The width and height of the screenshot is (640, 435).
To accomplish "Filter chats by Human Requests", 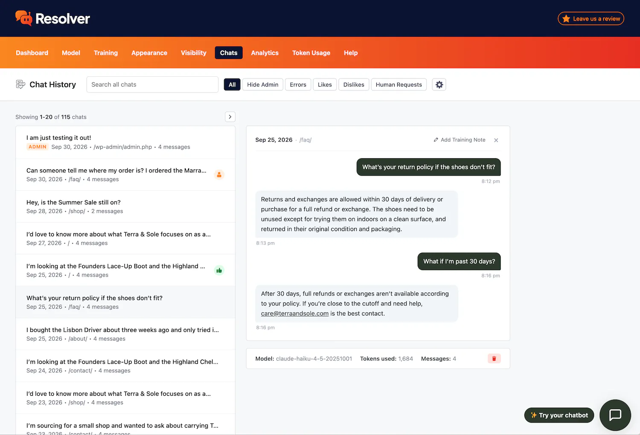I will point(399,84).
